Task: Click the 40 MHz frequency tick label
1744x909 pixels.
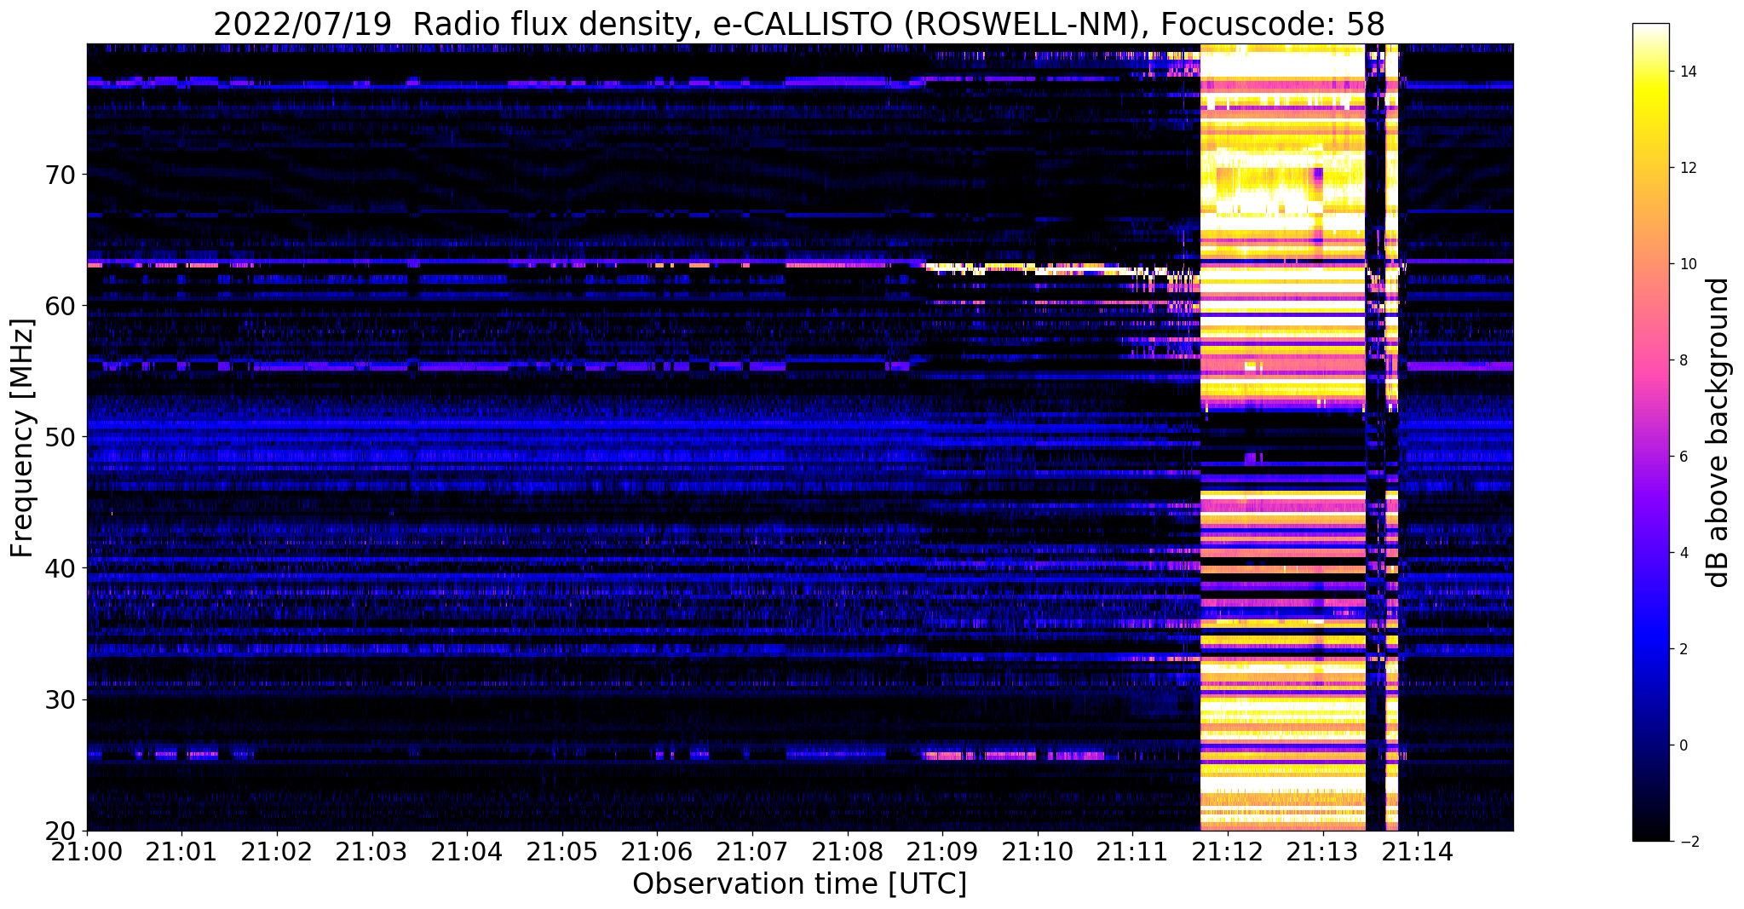Action: pos(60,568)
